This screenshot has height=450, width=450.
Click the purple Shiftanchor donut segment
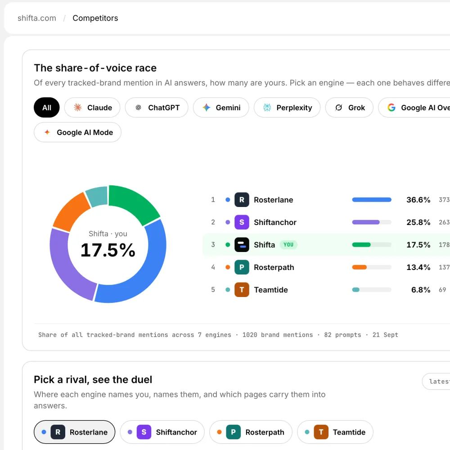tap(67, 267)
